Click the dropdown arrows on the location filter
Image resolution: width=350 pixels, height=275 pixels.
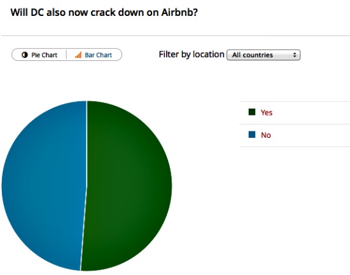tap(295, 55)
